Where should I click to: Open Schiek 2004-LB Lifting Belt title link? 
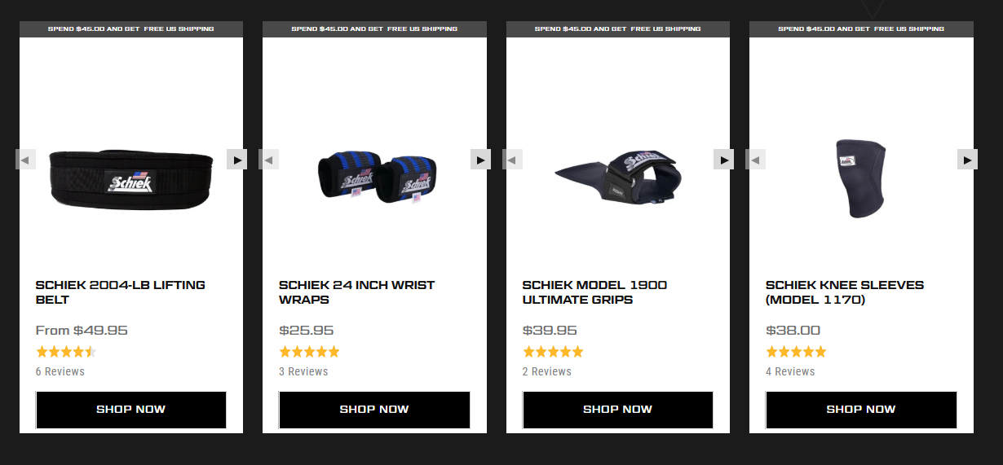(x=121, y=292)
